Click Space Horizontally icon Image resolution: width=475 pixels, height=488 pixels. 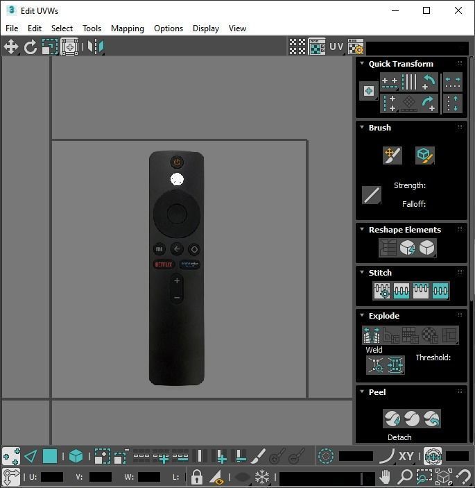click(453, 83)
